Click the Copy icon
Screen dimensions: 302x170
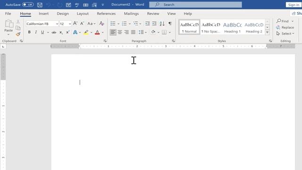point(18,28)
